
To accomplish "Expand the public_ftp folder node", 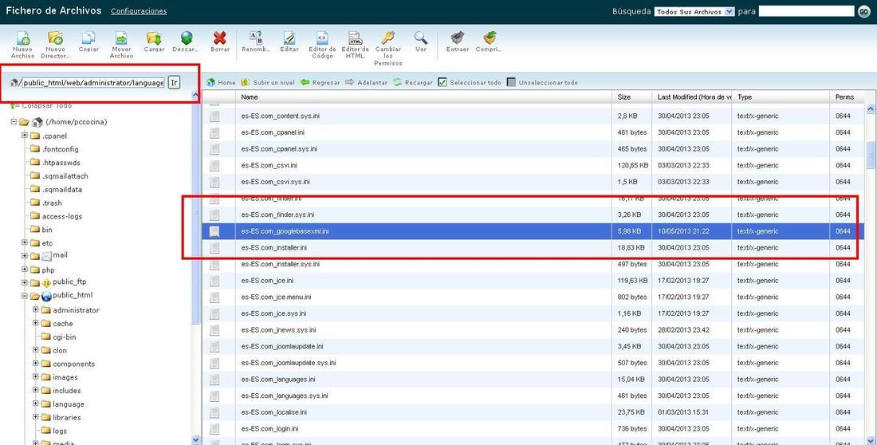I will coord(25,282).
